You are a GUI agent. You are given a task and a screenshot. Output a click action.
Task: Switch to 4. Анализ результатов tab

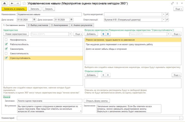(82, 25)
